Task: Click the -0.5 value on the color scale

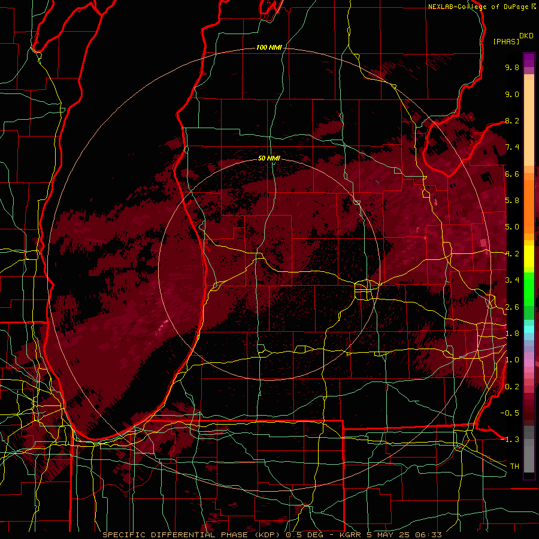Action: 510,413
